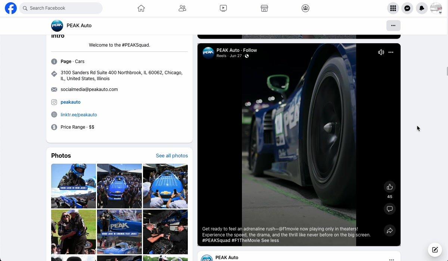Open See all photos link
This screenshot has height=261, width=448.
(x=172, y=155)
